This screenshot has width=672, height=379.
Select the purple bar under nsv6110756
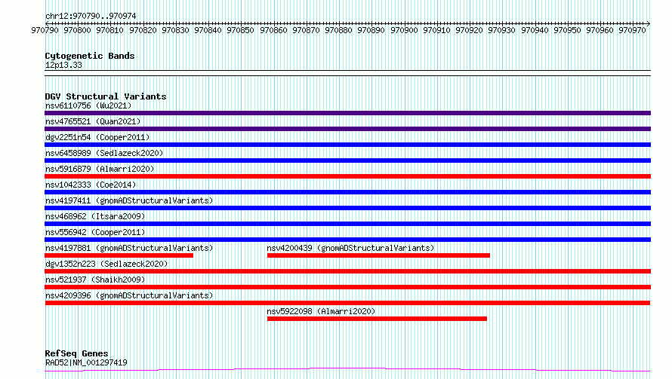(x=347, y=113)
